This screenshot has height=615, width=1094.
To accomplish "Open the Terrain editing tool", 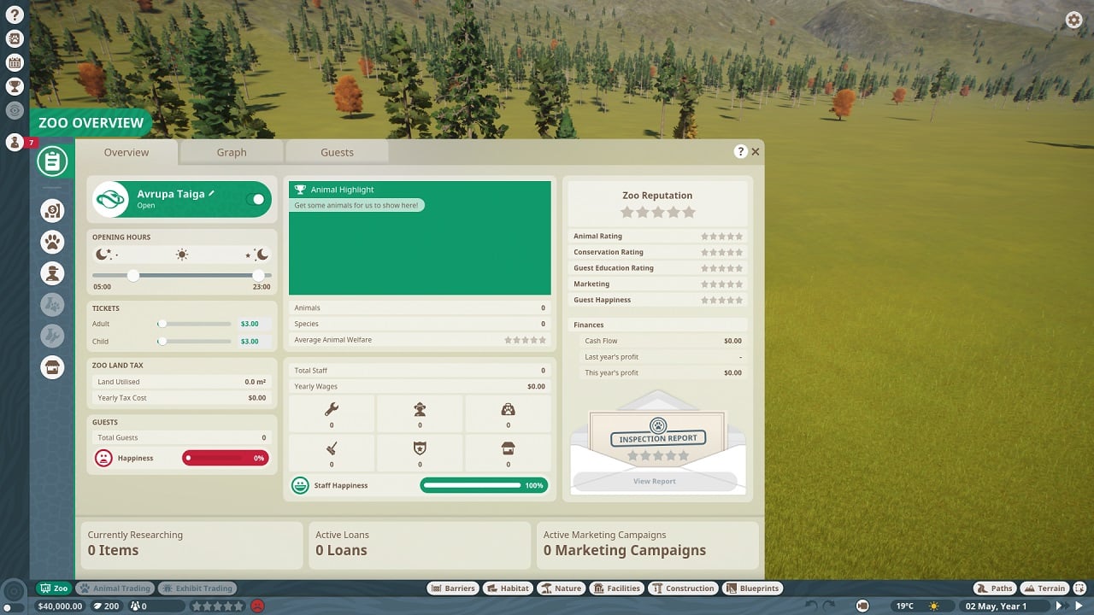I will pyautogui.click(x=1044, y=589).
